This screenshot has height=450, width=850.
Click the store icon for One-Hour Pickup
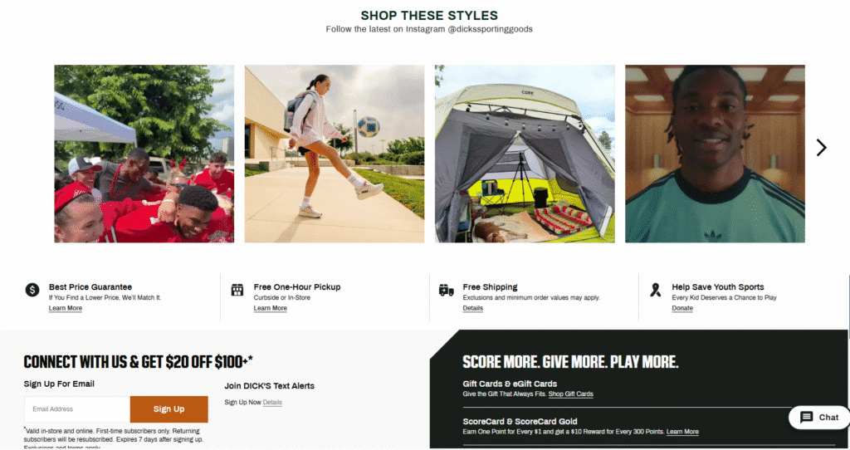[237, 290]
